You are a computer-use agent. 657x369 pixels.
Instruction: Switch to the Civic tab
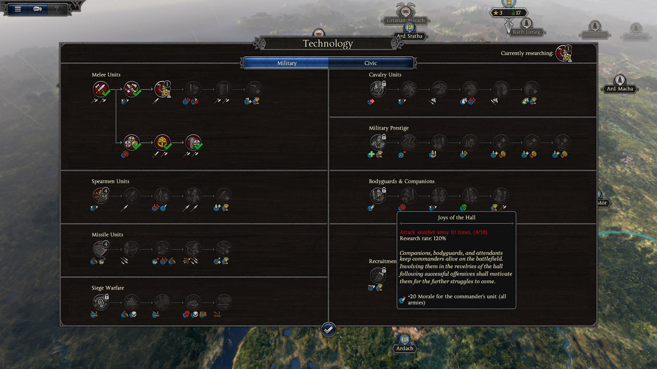[371, 63]
